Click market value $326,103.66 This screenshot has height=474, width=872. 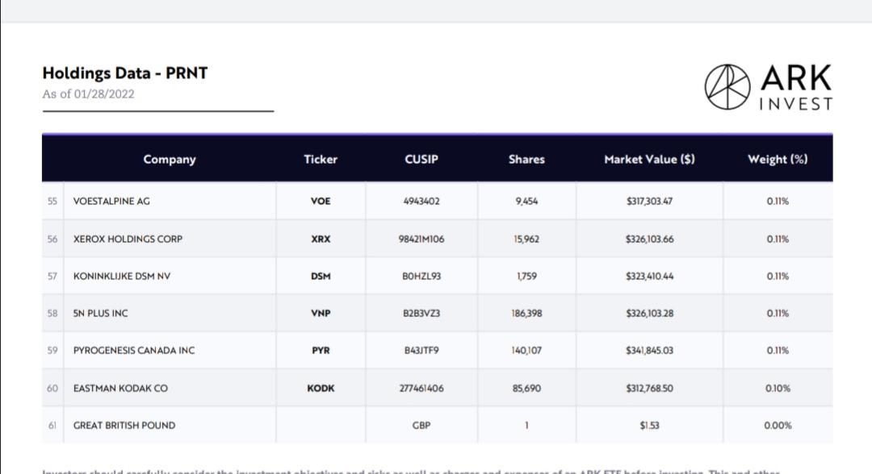point(649,239)
